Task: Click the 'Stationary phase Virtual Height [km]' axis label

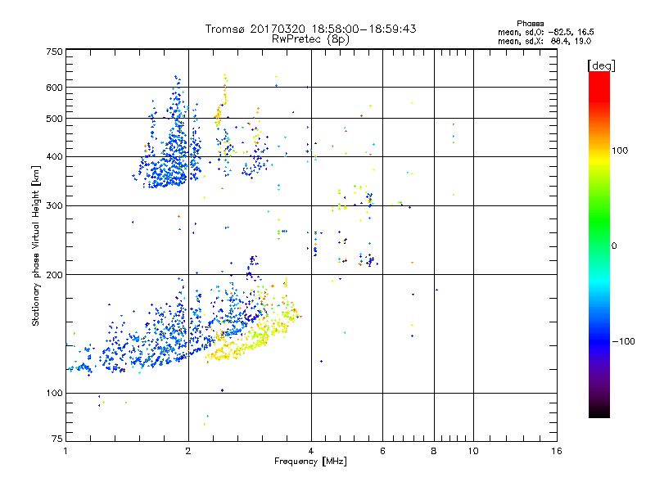Action: (35, 245)
